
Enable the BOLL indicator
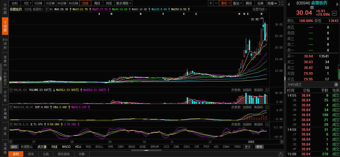[99, 147]
